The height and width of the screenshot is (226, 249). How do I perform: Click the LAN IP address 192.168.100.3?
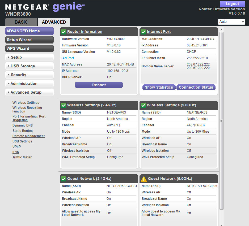click(117, 71)
